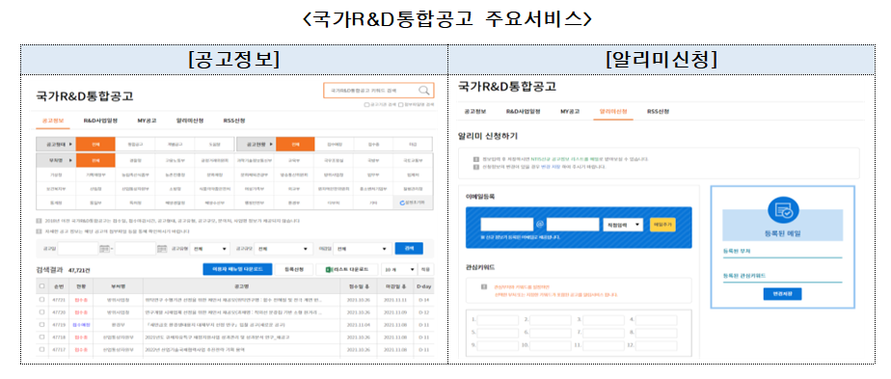This screenshot has height=379, width=891.
Task: Check the box for row 47719
Action: coord(41,324)
